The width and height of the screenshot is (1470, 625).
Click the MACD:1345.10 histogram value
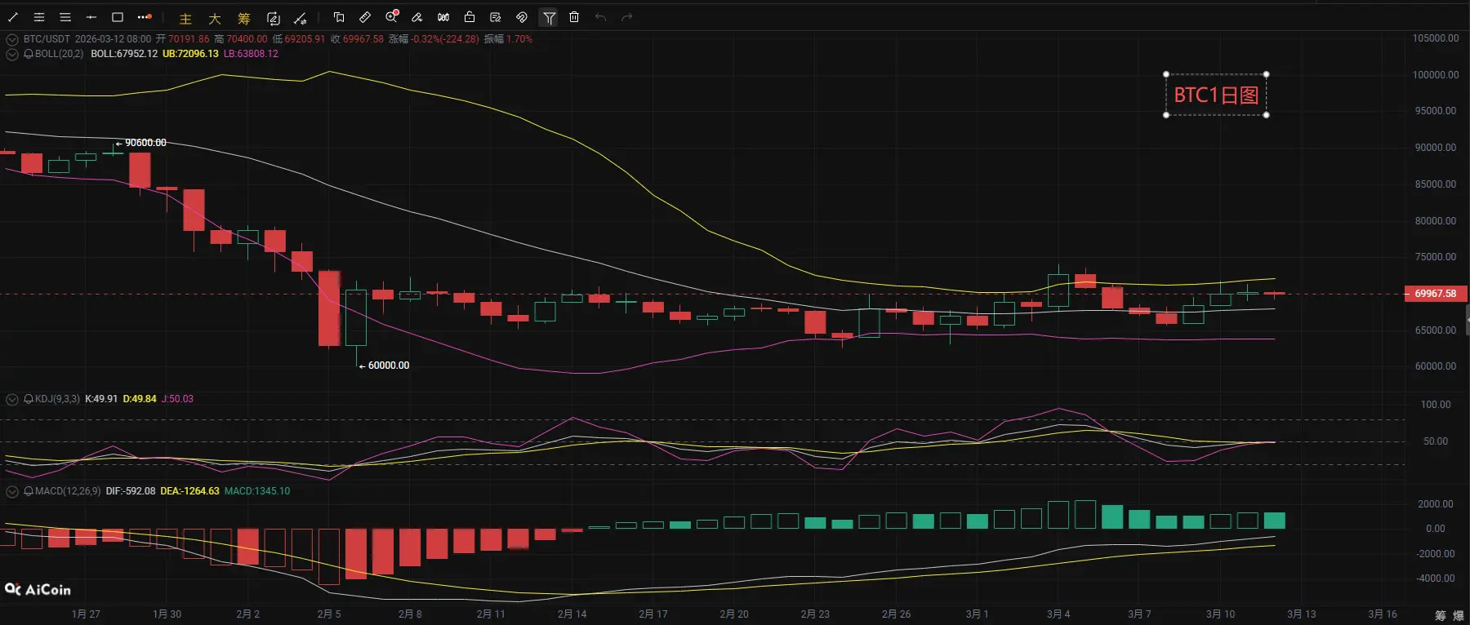(x=257, y=491)
